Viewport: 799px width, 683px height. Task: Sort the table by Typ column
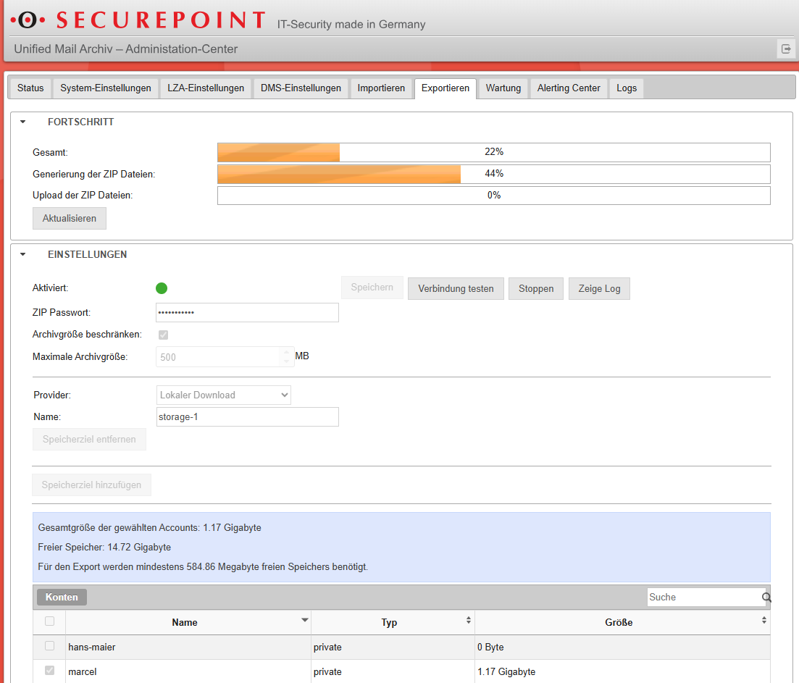point(393,622)
